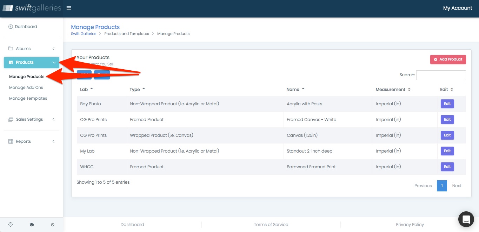479x232 pixels.
Task: Open My Account menu
Action: 458,8
